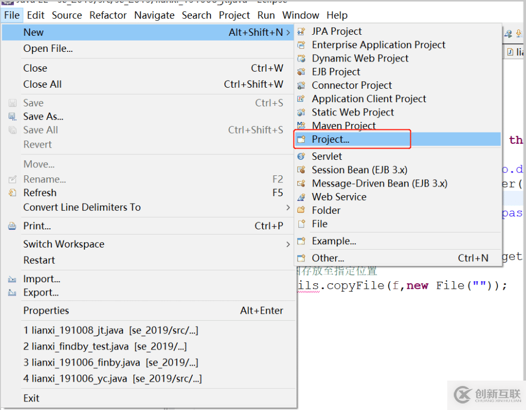The height and width of the screenshot is (410, 526).
Task: Open the Refactor menu
Action: click(108, 15)
